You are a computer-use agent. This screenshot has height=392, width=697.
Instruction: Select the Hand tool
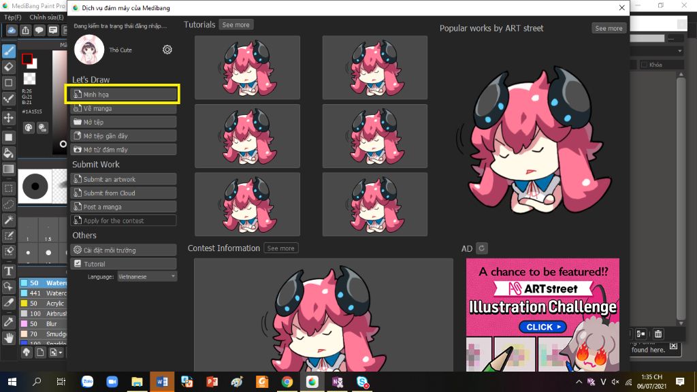tap(8, 338)
